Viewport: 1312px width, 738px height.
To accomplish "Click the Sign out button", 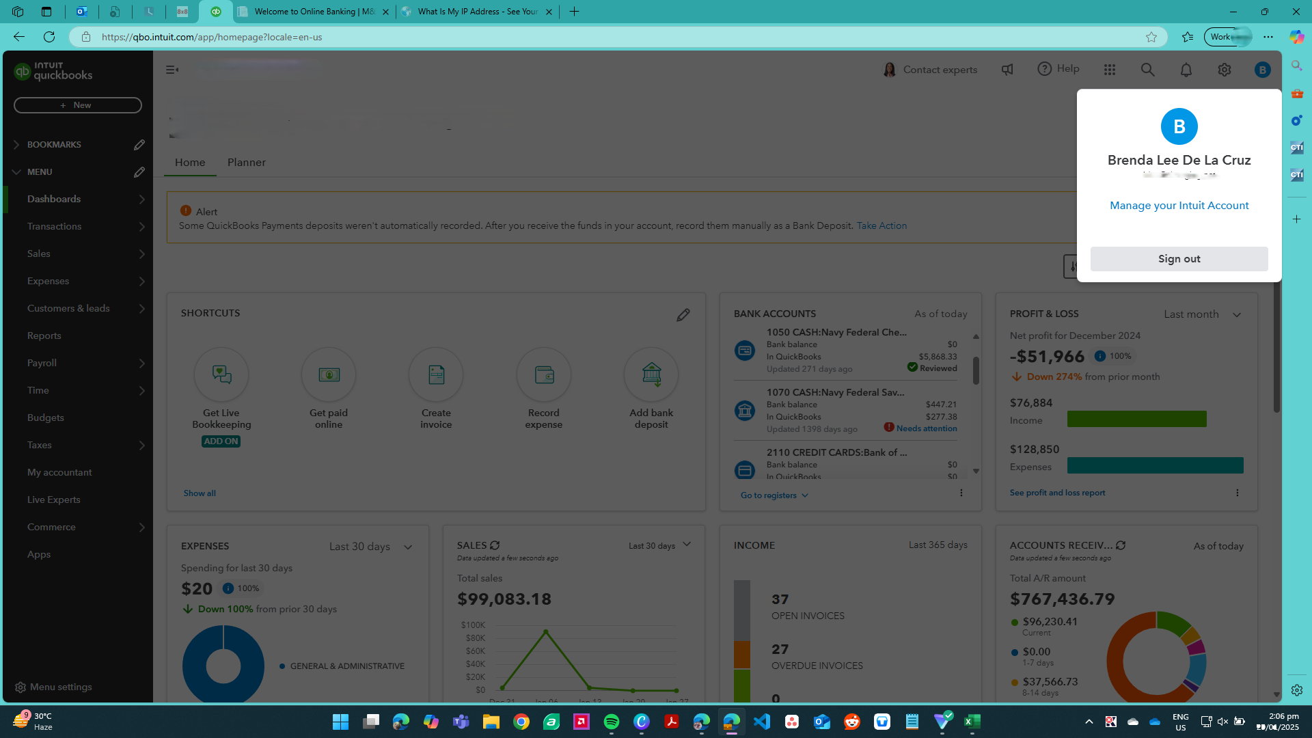I will 1179,259.
